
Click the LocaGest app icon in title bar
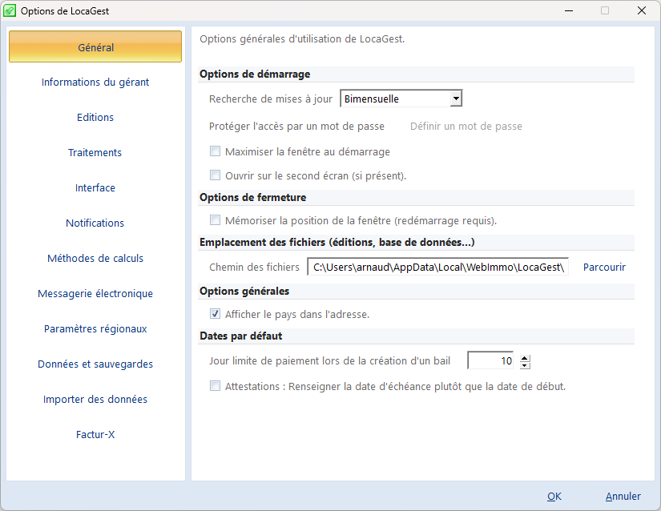(10, 10)
